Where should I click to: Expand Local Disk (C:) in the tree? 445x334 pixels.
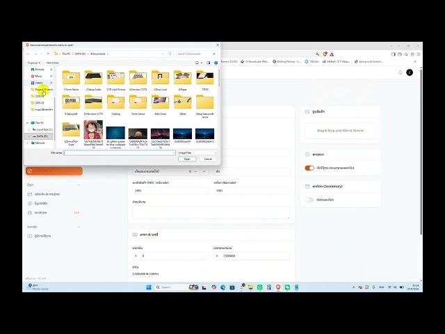[x=29, y=129]
